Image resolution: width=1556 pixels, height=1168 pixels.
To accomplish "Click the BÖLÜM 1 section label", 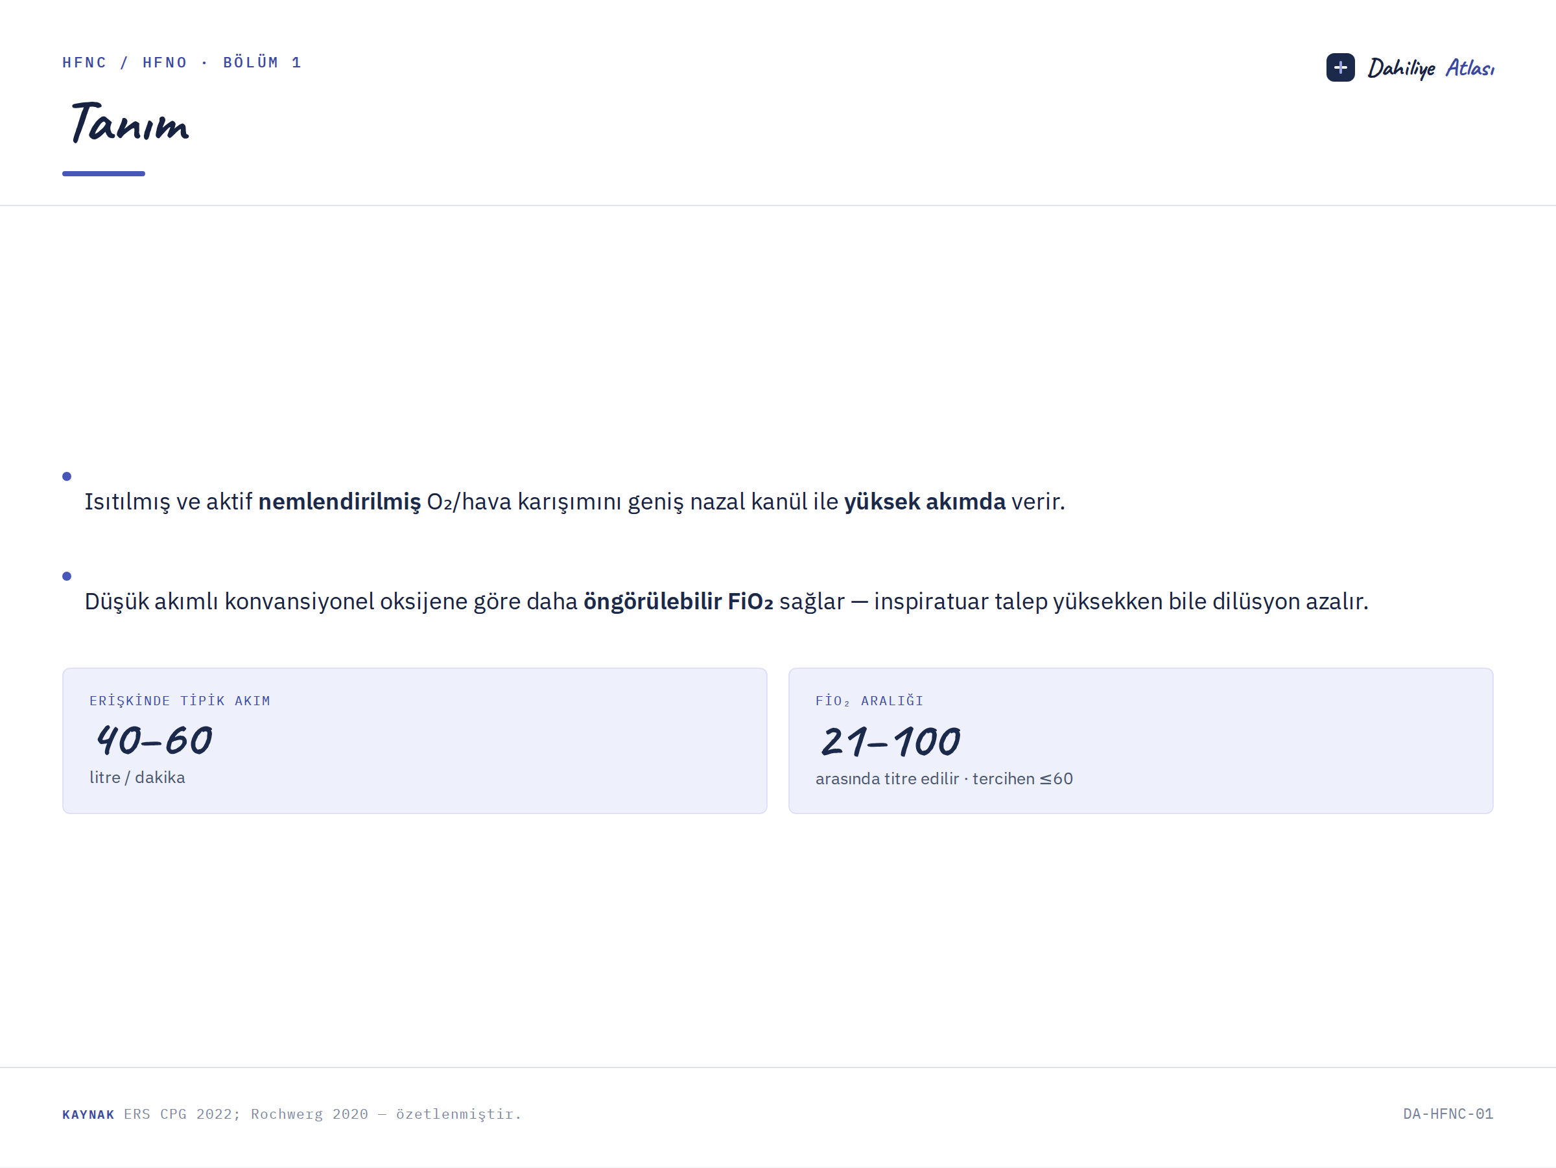I will (x=263, y=63).
